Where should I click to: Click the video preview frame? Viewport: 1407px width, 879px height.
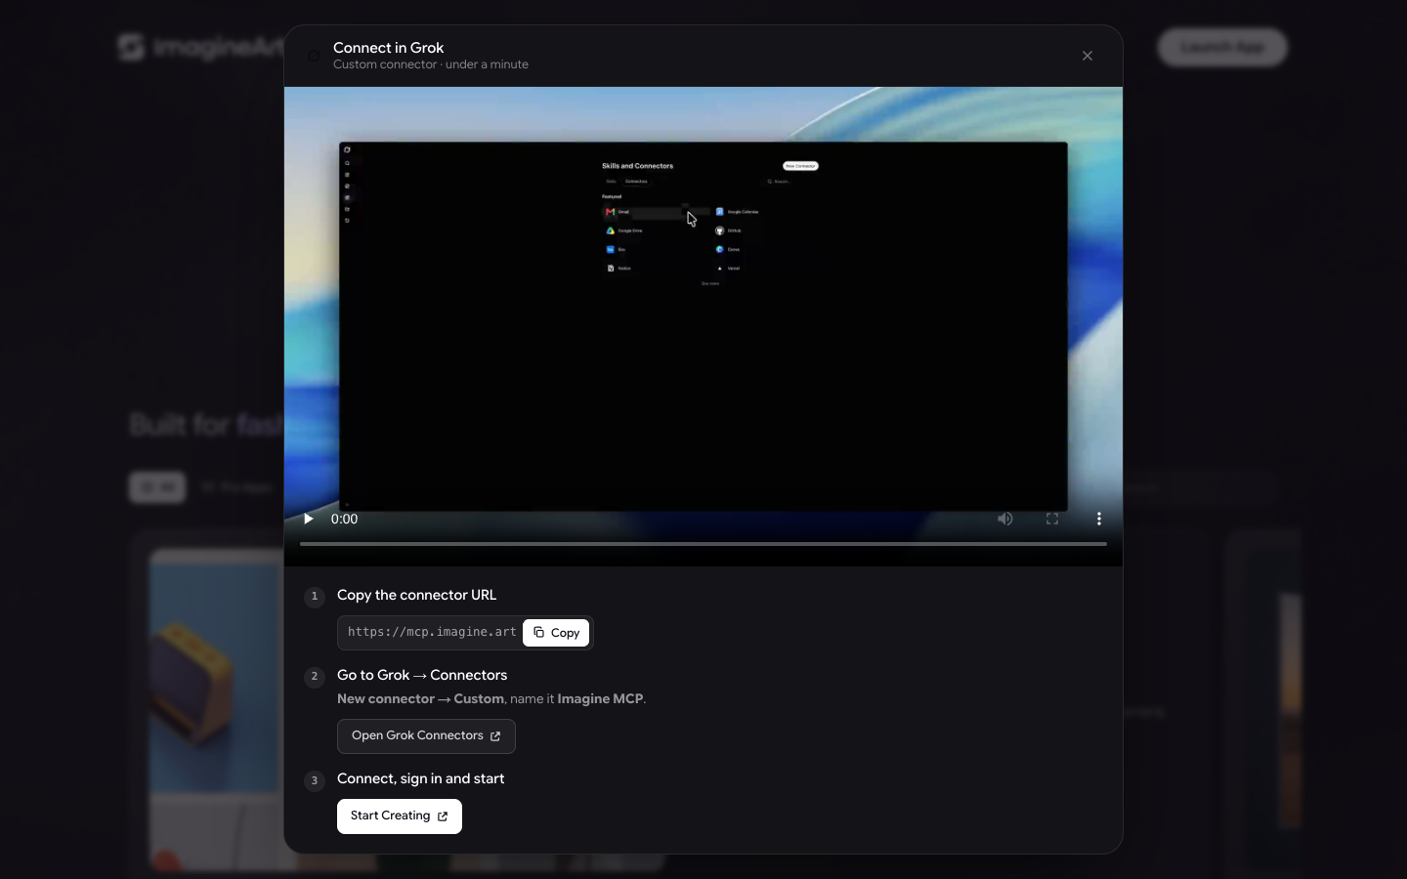click(x=703, y=326)
